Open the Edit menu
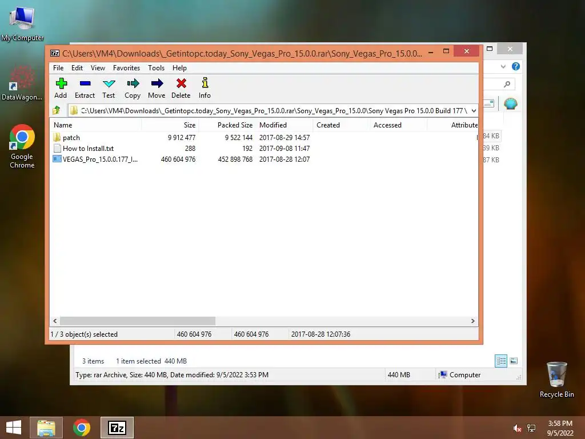 coord(77,68)
